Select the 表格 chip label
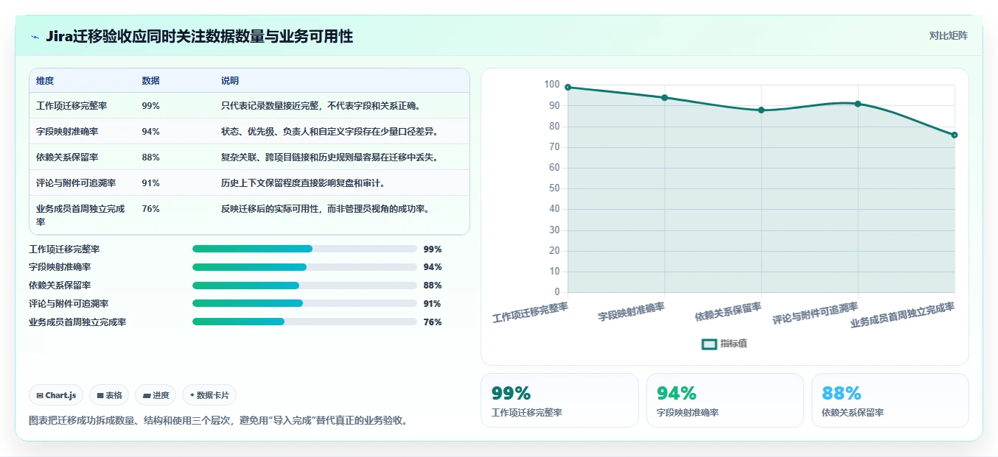 tap(114, 395)
